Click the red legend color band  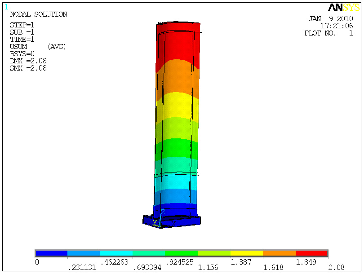pyautogui.click(x=311, y=253)
